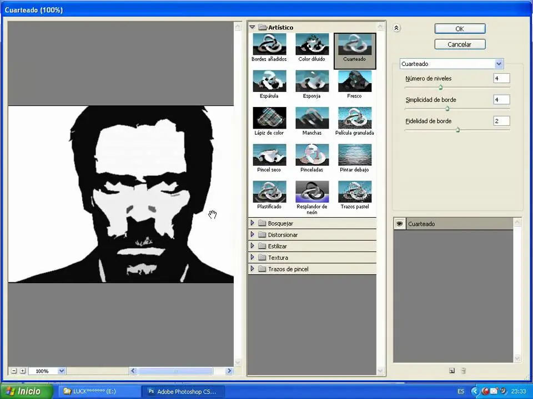Click the Fidelidad de borde slider handle
This screenshot has width=533, height=399.
pyautogui.click(x=457, y=130)
